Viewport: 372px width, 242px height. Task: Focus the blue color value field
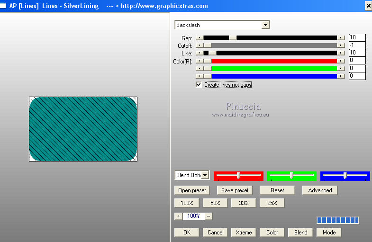(357, 76)
